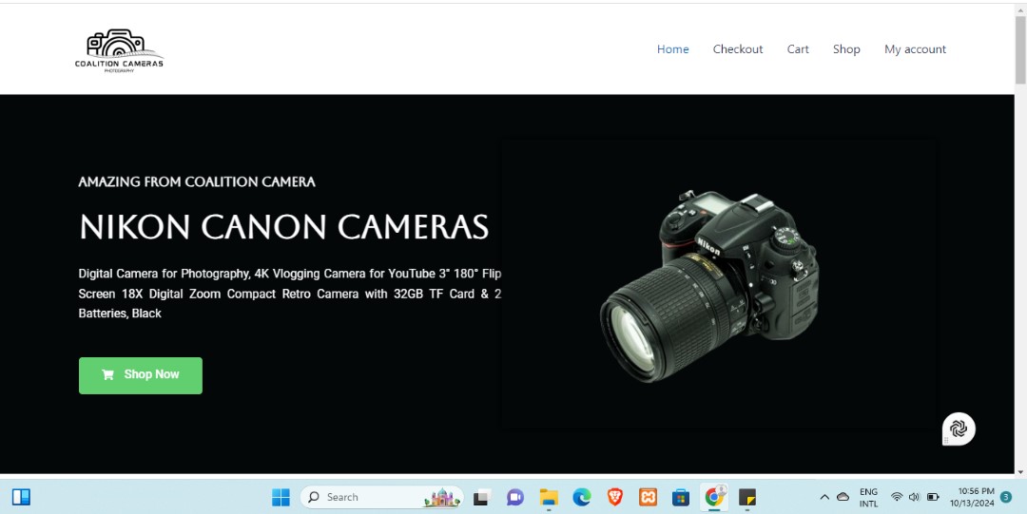Switch to Google Chrome taskbar icon
This screenshot has height=514, width=1027.
[x=714, y=497]
